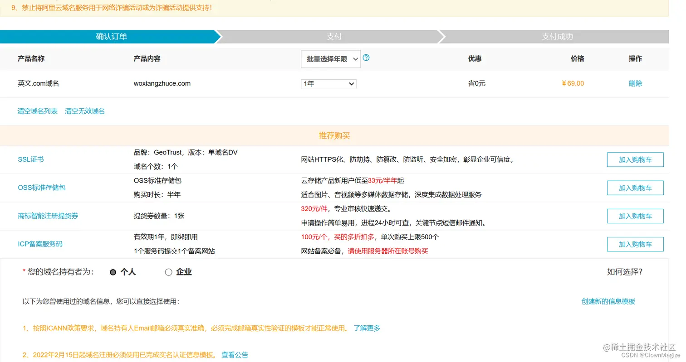Switch to the 支付 step tab
The width and height of the screenshot is (686, 362).
(x=334, y=37)
